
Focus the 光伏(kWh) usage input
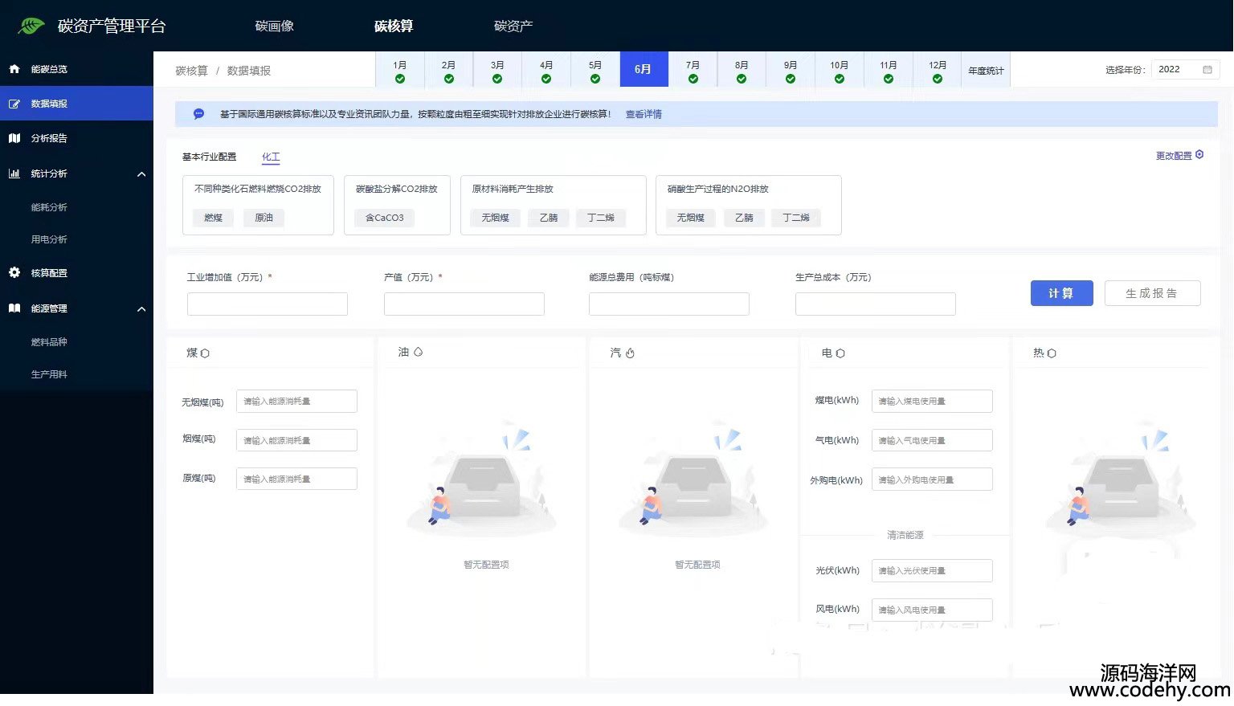tap(932, 570)
